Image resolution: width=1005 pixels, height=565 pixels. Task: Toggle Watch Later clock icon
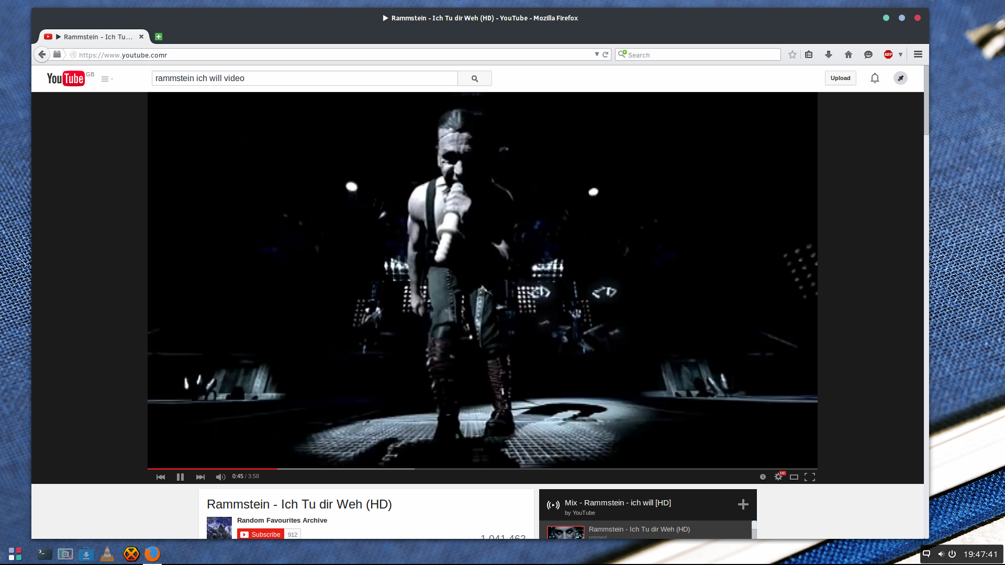click(x=763, y=477)
